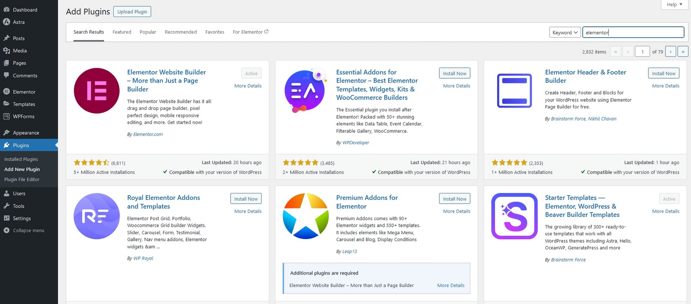
Task: Click the Tools wrench icon
Action: 6,206
